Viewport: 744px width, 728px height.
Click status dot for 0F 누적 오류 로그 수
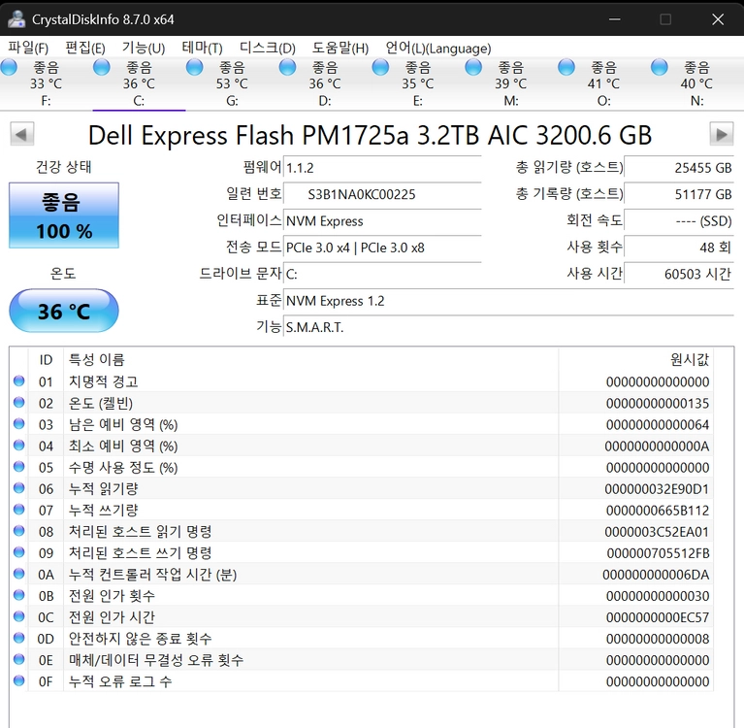click(x=19, y=680)
